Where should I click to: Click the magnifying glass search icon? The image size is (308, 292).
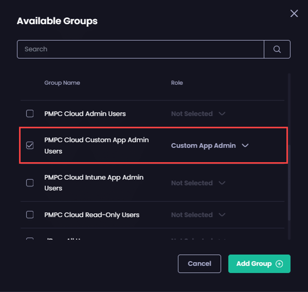pyautogui.click(x=277, y=49)
